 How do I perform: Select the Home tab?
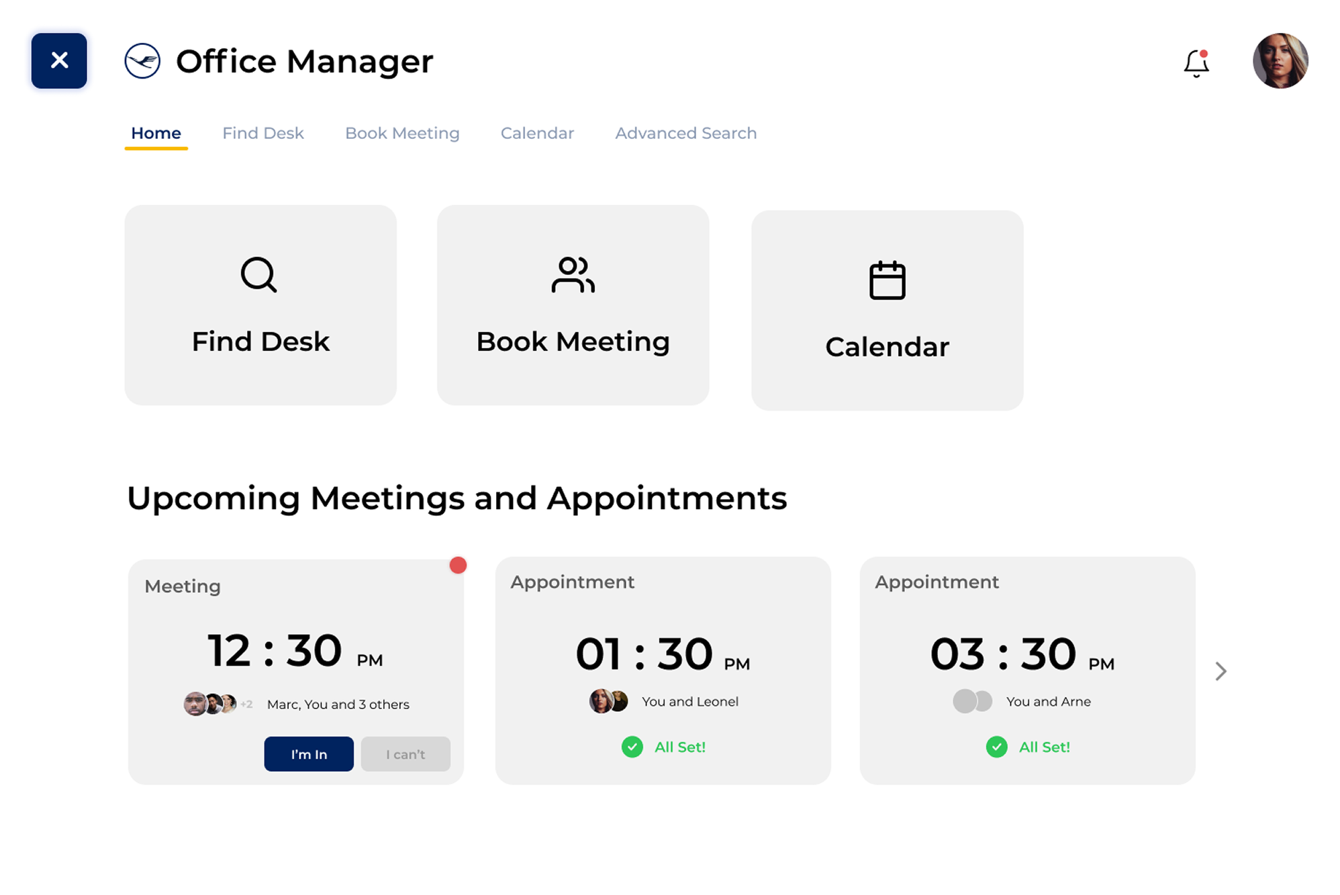point(156,133)
